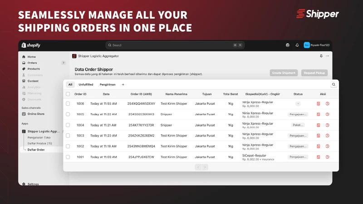Click Paket status badge for order 1004
This screenshot has width=363, height=204.
pos(298,125)
